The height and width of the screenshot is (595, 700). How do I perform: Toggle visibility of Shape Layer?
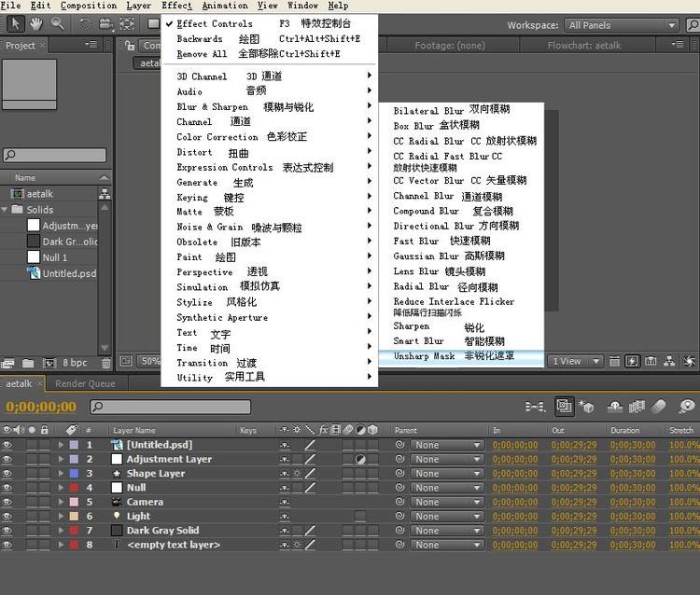tap(7, 473)
